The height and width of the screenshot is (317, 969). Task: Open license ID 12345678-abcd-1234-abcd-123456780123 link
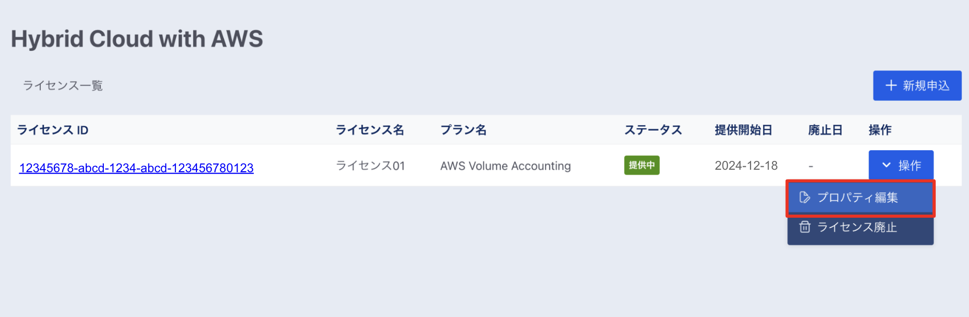point(136,168)
